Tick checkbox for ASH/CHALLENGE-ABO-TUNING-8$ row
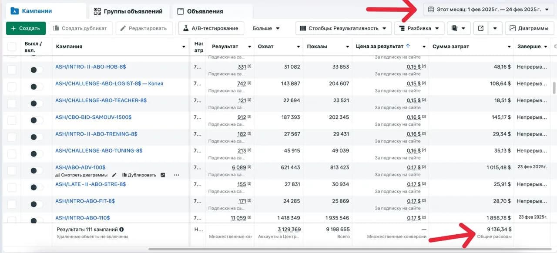This screenshot has width=557, height=253. point(12,154)
